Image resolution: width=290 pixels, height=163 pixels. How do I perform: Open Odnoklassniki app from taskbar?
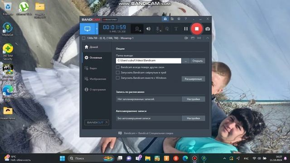[x=166, y=158]
